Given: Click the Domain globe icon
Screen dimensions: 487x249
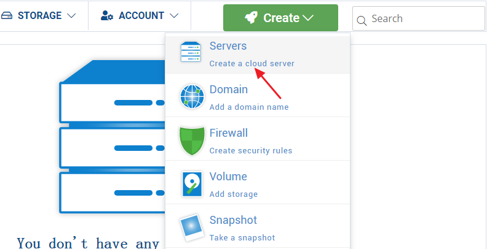Looking at the screenshot, I should coord(191,97).
